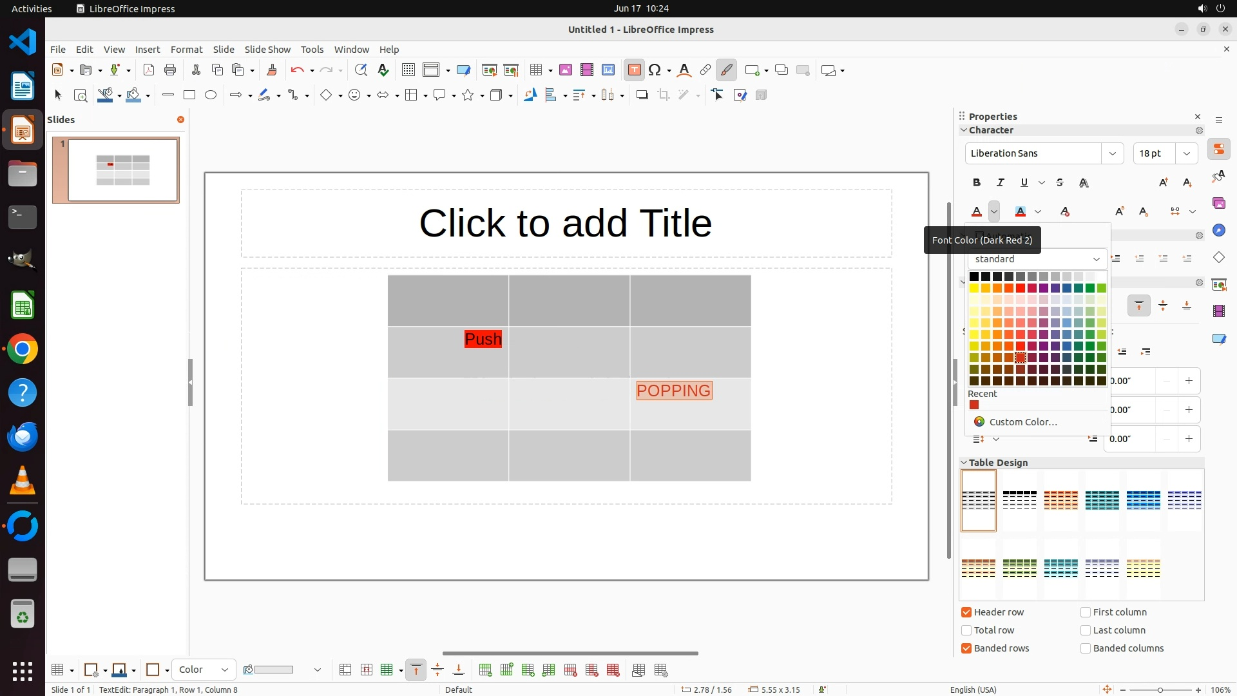Open the Format menu
This screenshot has width=1237, height=696.
(x=186, y=50)
